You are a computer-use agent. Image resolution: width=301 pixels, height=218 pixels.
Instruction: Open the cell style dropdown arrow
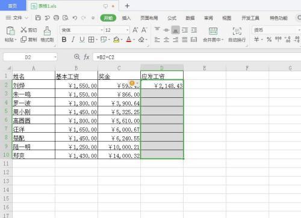(x=110, y=40)
